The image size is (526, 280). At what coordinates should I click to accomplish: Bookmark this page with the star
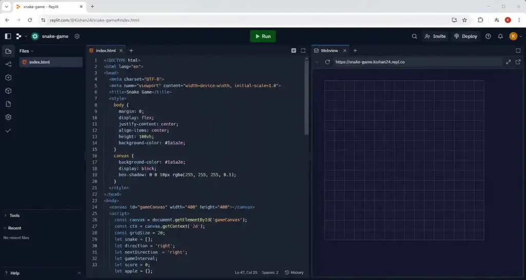pos(464,20)
